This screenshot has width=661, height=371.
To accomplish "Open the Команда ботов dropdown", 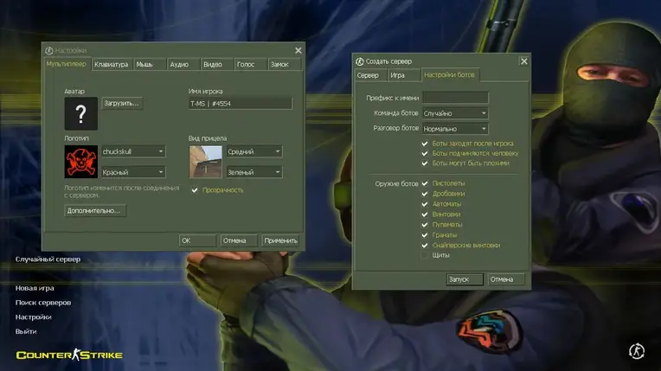I will [455, 113].
